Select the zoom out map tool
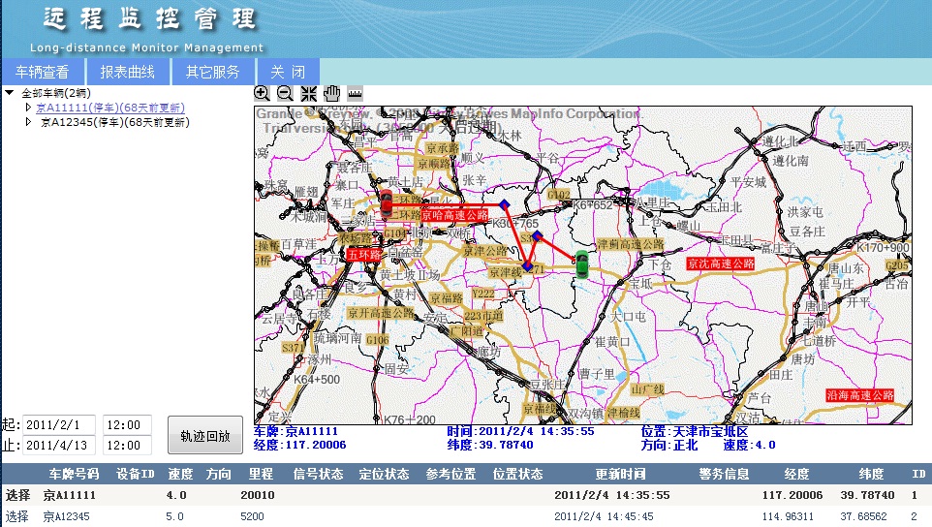 pos(285,93)
